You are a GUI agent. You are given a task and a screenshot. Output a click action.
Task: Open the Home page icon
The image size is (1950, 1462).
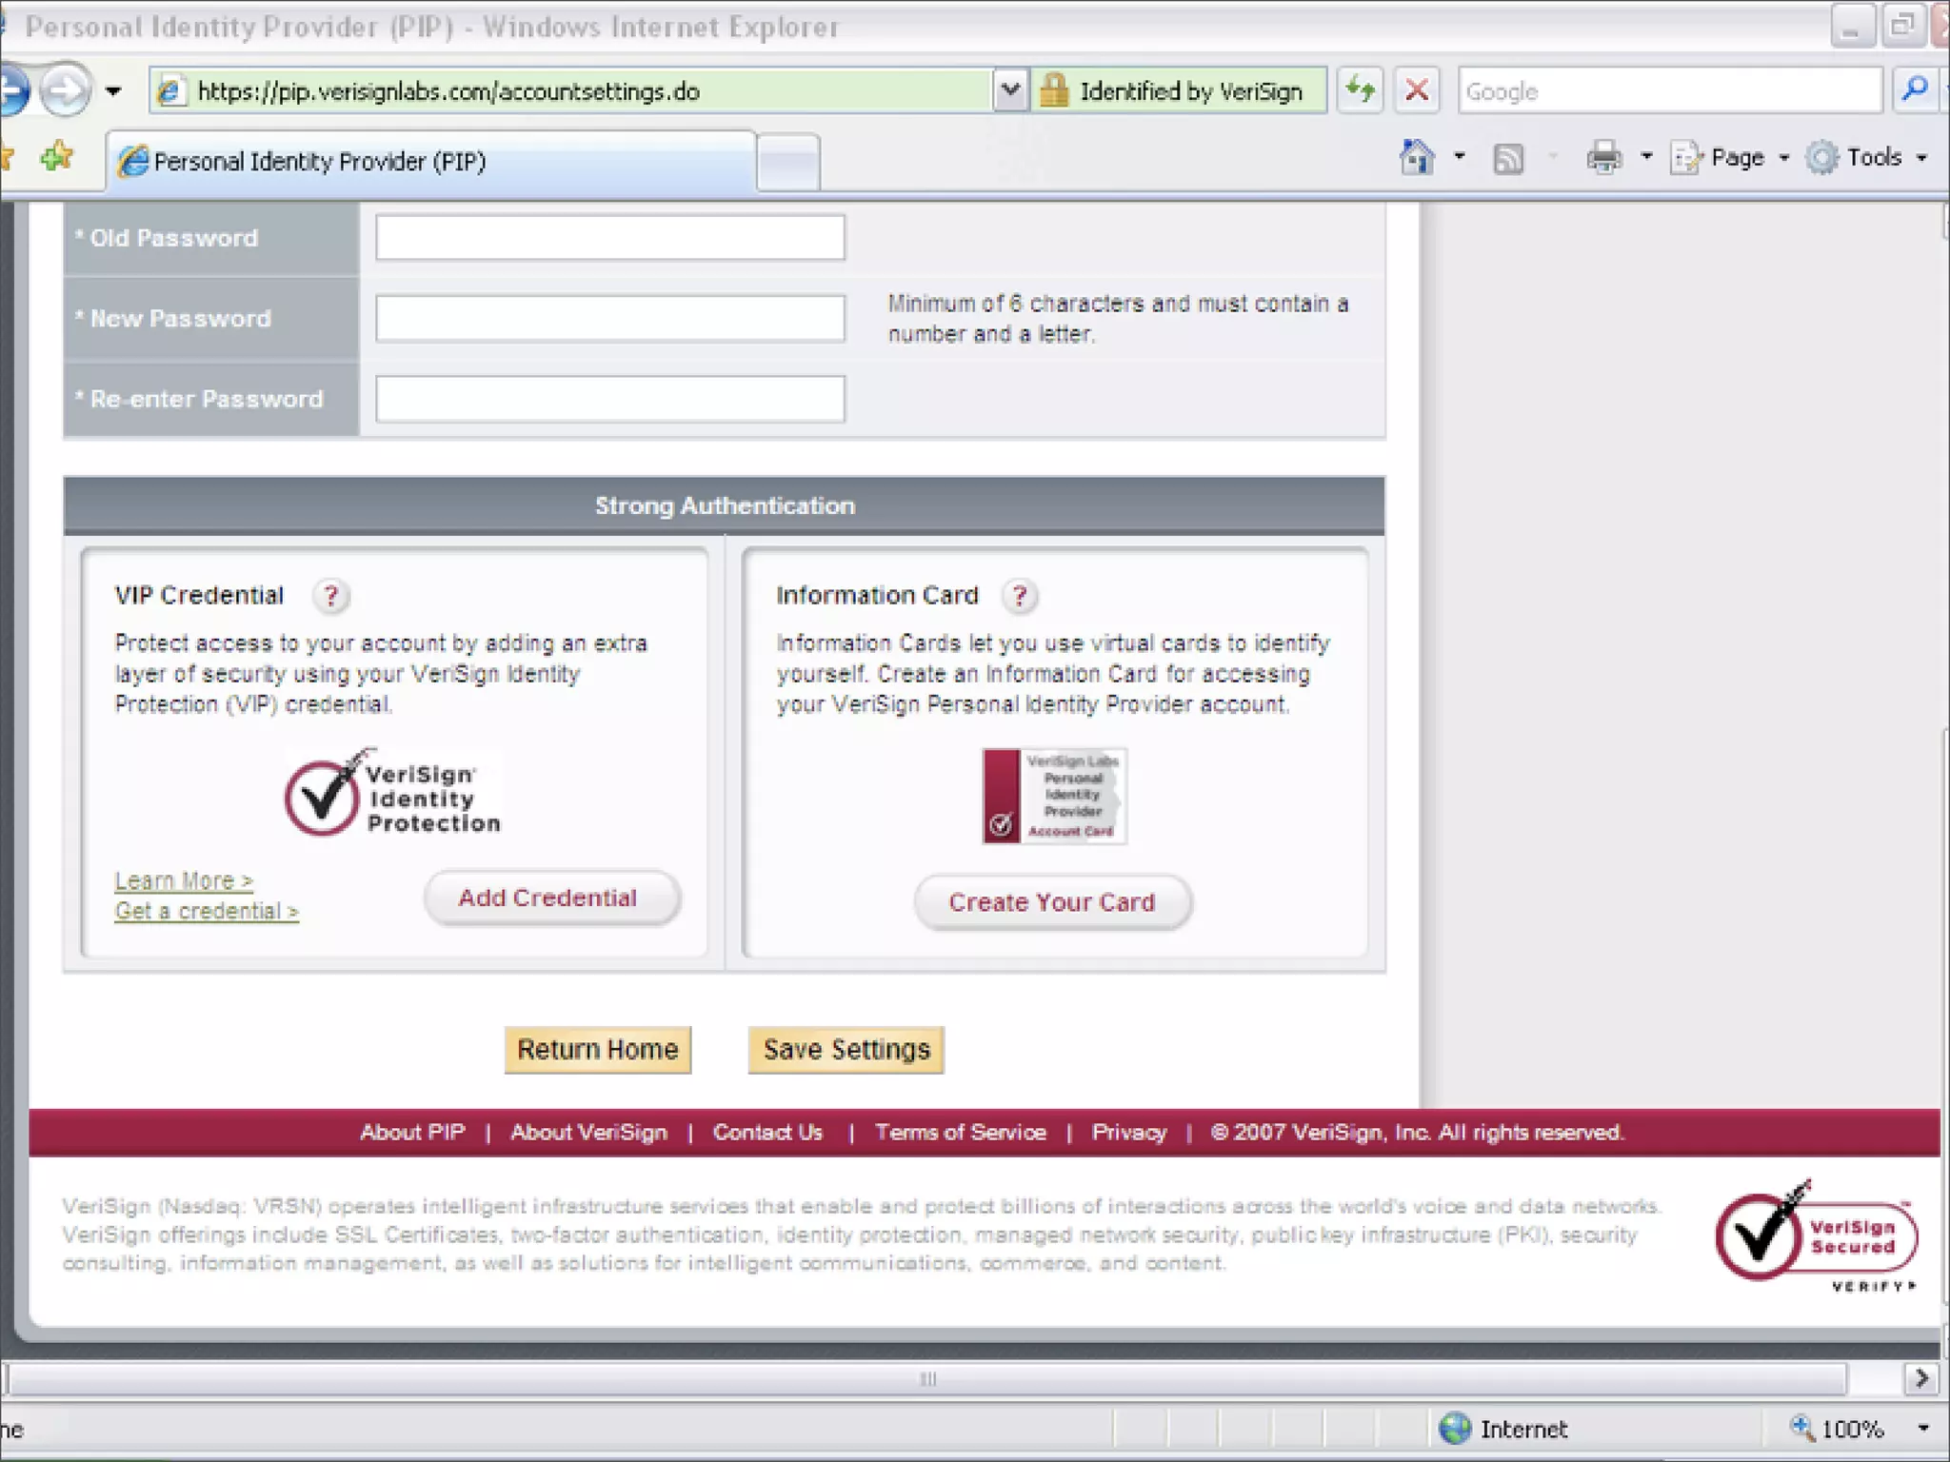point(1417,157)
